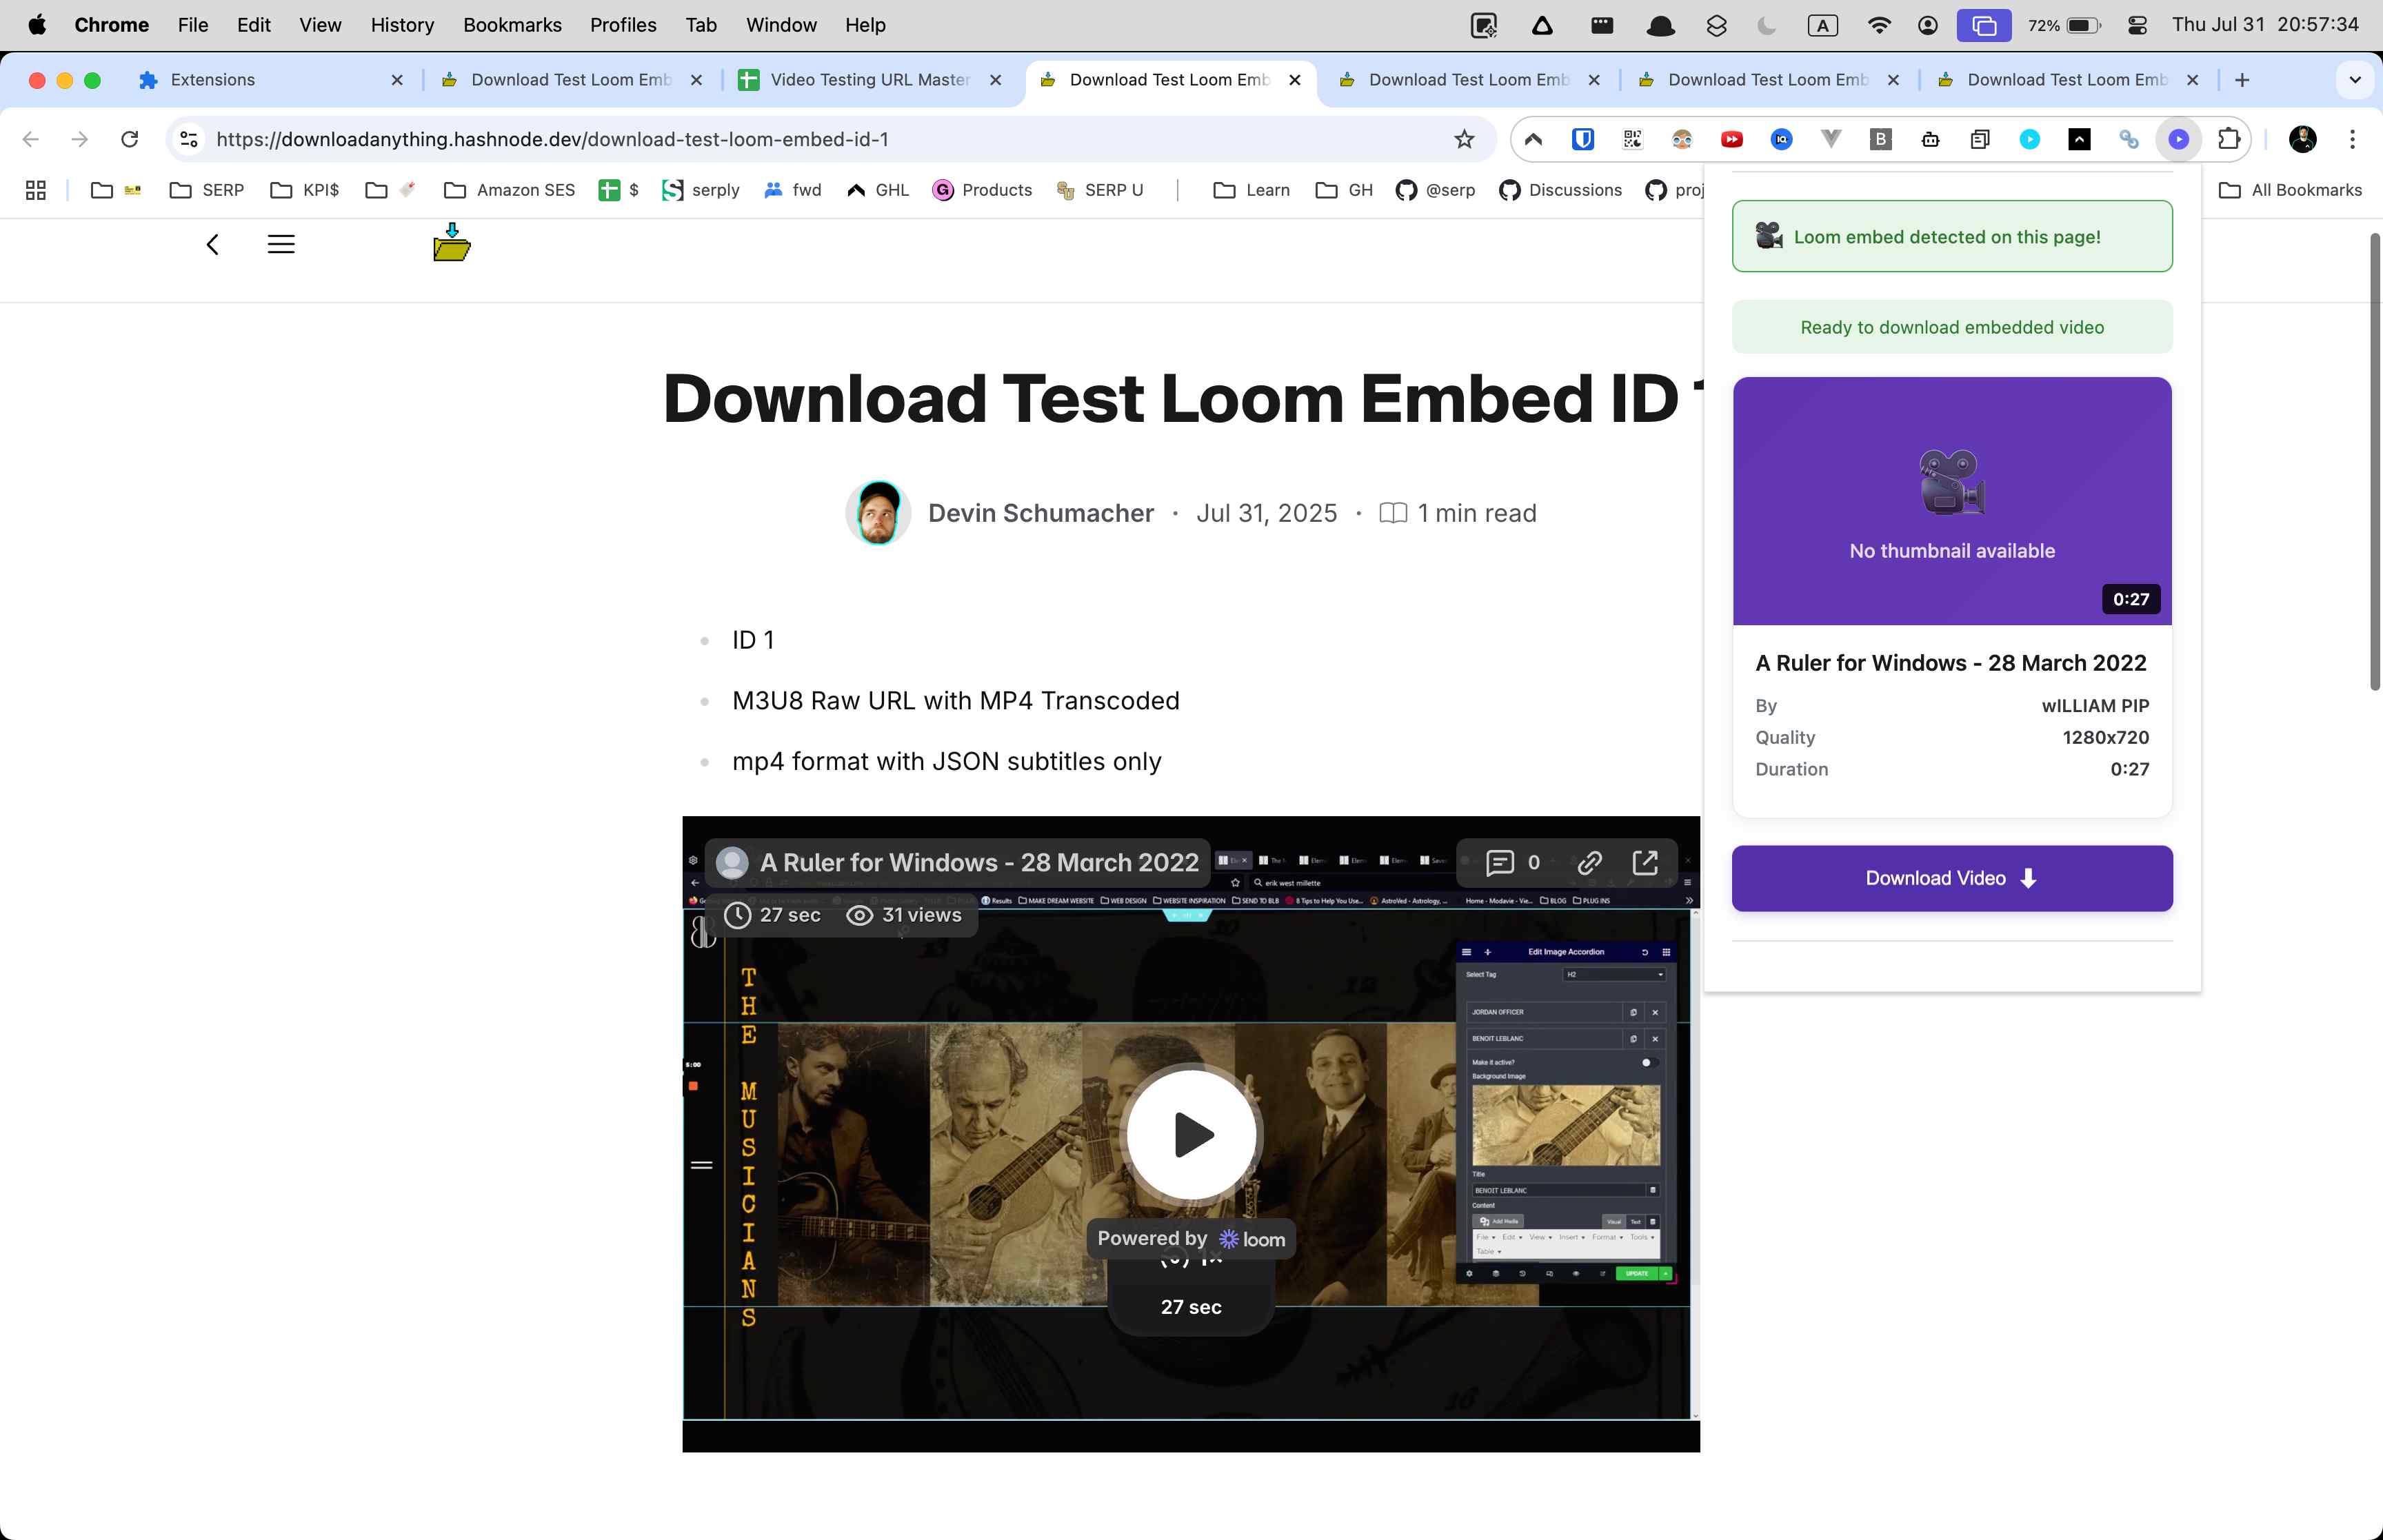The height and width of the screenshot is (1540, 2383).
Task: Open the Vue devtools extension icon
Action: 1830,139
